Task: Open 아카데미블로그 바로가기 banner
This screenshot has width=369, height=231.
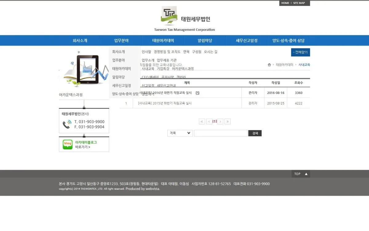Action: click(x=84, y=144)
